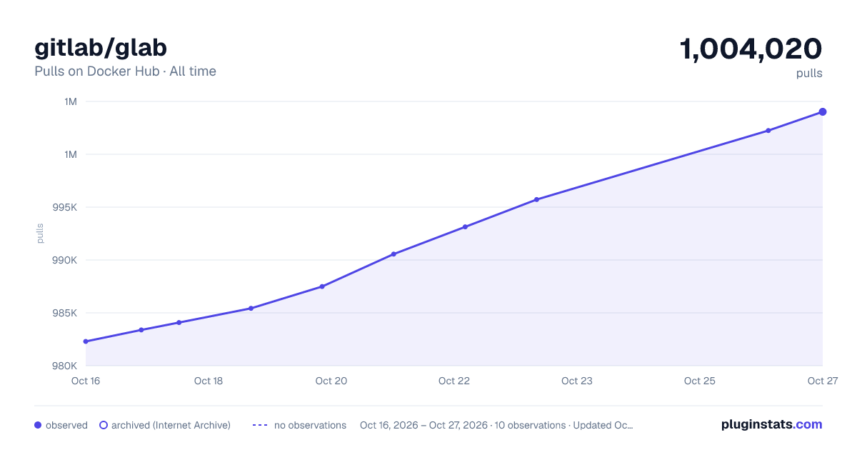Click the 985K y-axis label
Viewport: 857px width, 450px height.
tap(64, 313)
